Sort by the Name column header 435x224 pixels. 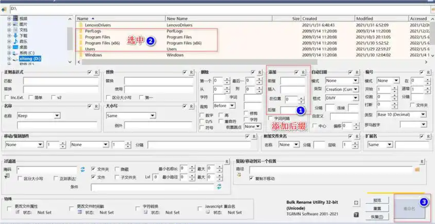tap(121, 19)
